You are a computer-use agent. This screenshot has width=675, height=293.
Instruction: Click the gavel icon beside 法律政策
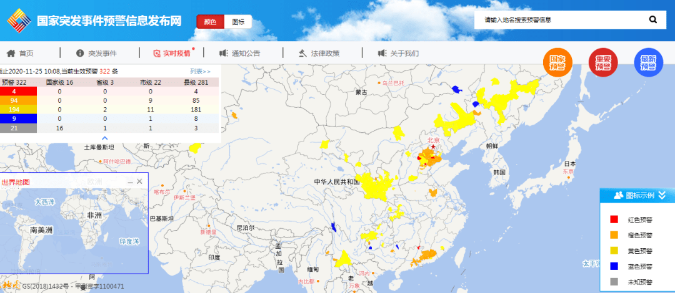coord(303,53)
